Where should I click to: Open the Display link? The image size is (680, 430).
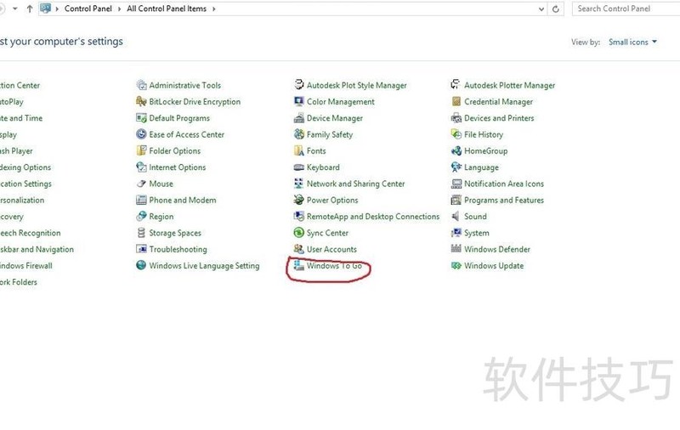8,134
